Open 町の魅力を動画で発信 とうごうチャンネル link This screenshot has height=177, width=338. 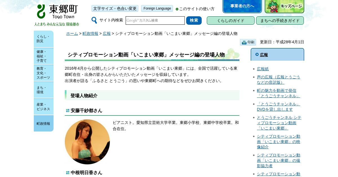[279, 93]
